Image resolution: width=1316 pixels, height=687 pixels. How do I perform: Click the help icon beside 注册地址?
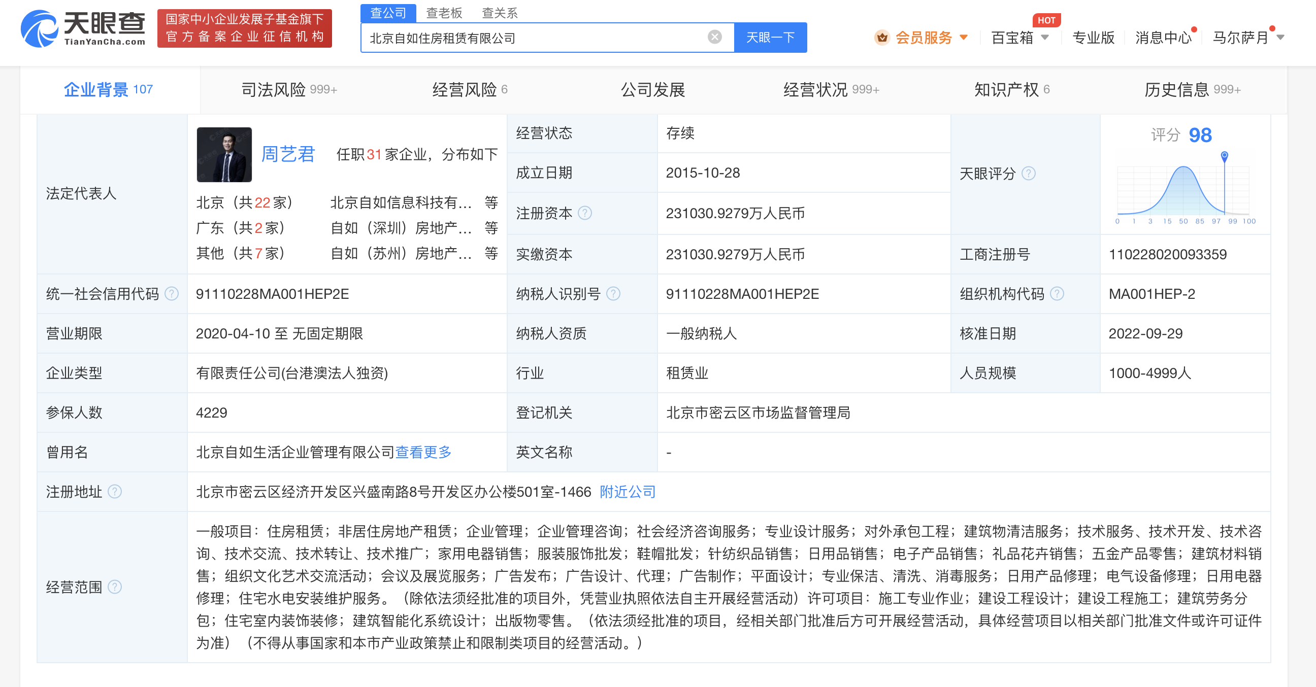(x=116, y=492)
